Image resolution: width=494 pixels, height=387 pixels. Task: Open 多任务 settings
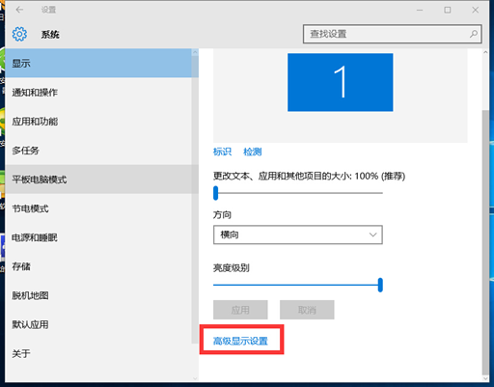(98, 151)
